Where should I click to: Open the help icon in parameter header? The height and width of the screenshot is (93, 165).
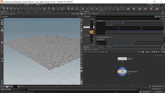pos(164,17)
